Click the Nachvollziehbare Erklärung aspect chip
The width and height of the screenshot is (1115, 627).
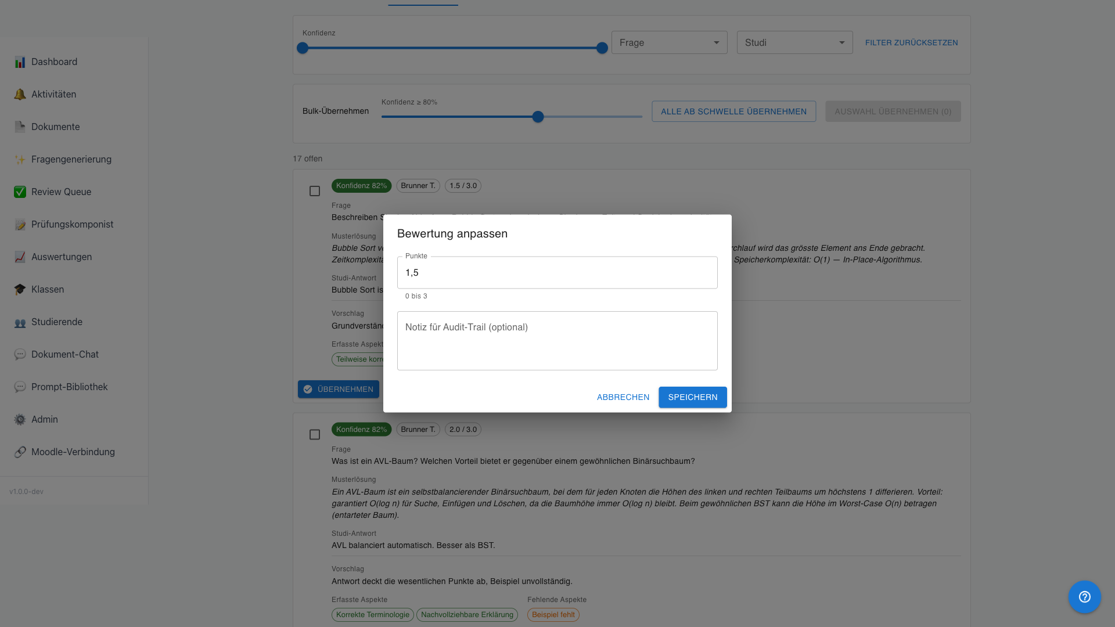[467, 615]
